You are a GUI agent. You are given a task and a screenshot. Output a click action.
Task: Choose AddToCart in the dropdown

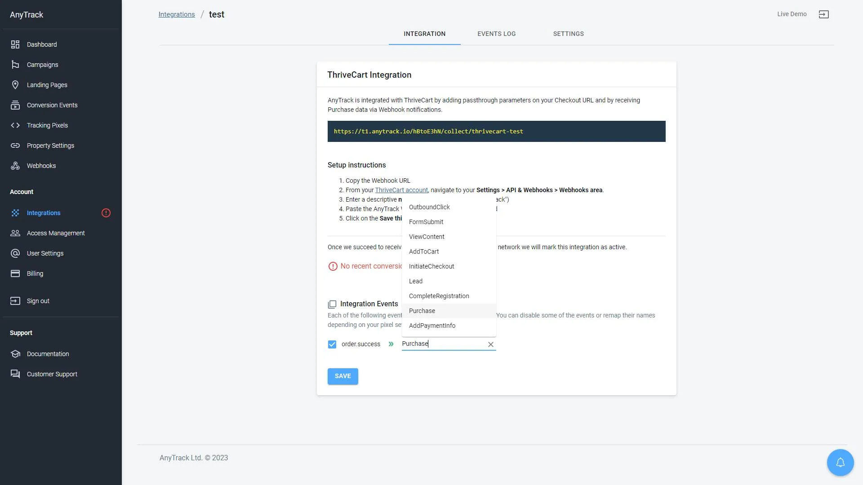coord(449,251)
